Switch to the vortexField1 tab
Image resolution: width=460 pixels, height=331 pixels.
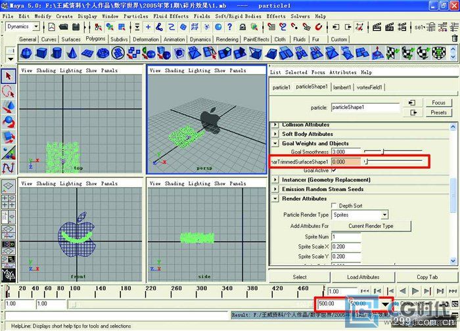coord(369,87)
